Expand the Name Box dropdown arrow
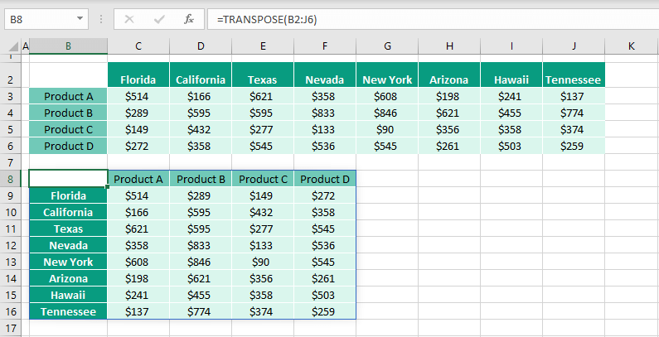Viewport: 659px width, 337px height. pyautogui.click(x=80, y=18)
